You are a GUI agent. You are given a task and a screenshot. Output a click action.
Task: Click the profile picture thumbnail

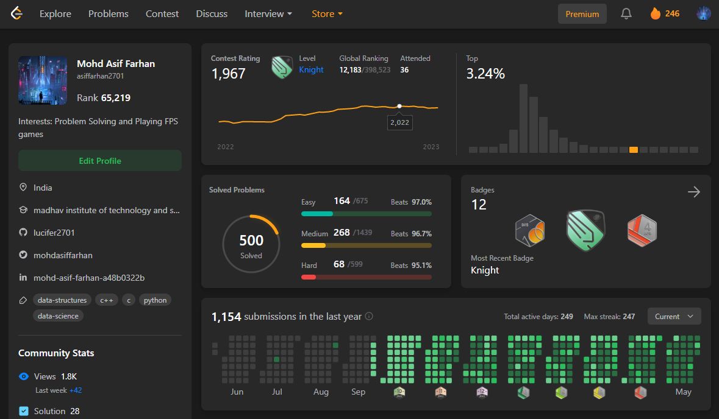click(x=43, y=80)
